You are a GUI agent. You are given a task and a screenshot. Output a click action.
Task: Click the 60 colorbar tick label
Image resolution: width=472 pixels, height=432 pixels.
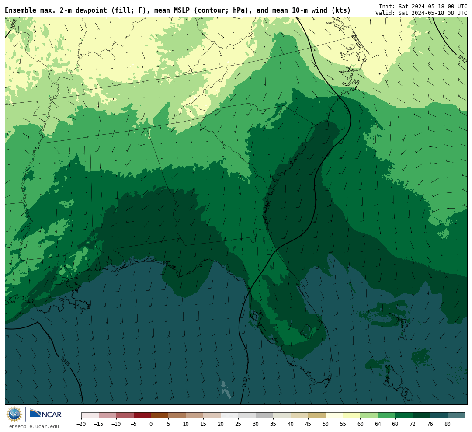tap(361, 424)
